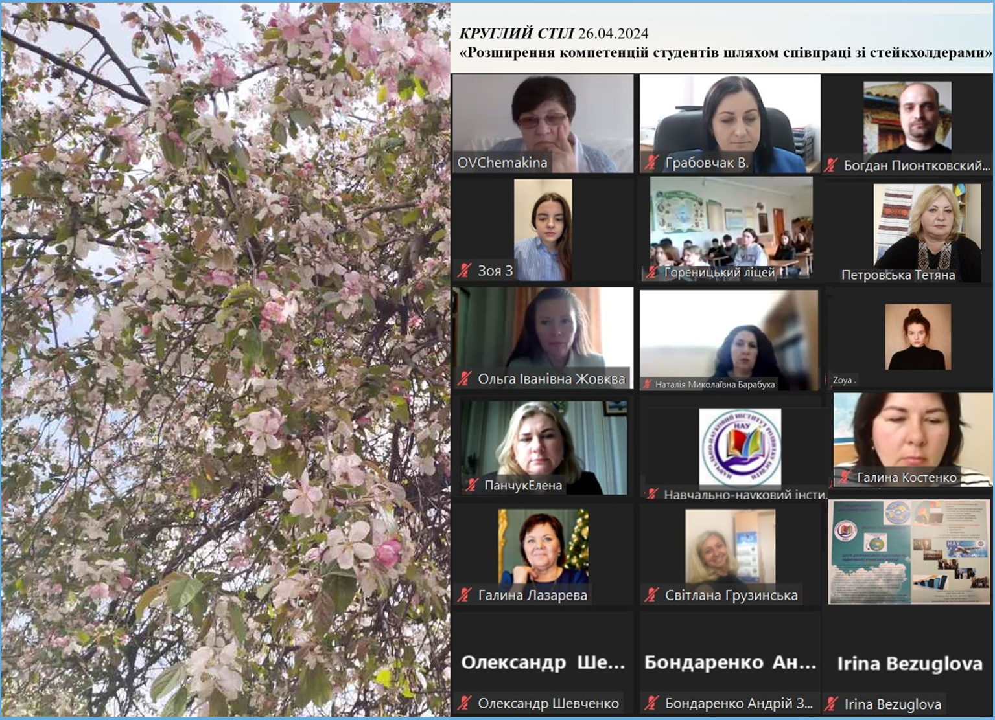The width and height of the screenshot is (995, 720).
Task: Click the blossoming apple tree photo
Action: click(225, 360)
